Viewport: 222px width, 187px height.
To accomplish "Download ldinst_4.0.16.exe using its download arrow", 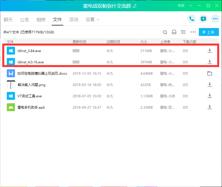I will pos(210,62).
